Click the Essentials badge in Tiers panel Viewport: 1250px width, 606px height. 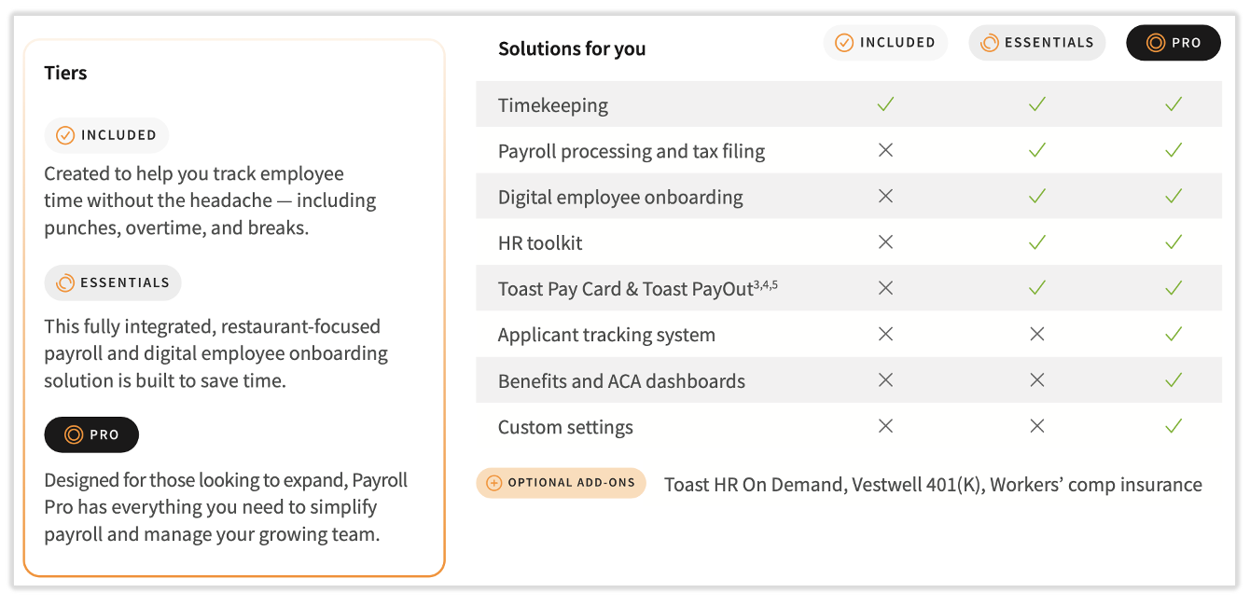click(113, 282)
